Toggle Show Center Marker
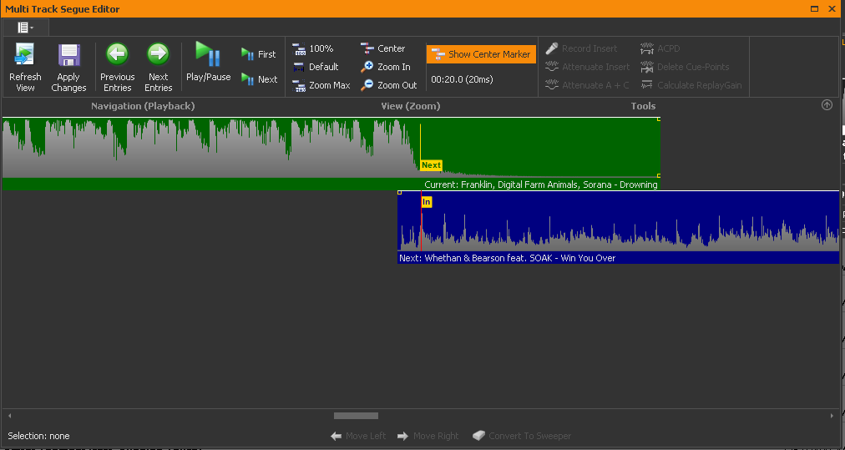The height and width of the screenshot is (450, 845). [x=481, y=54]
